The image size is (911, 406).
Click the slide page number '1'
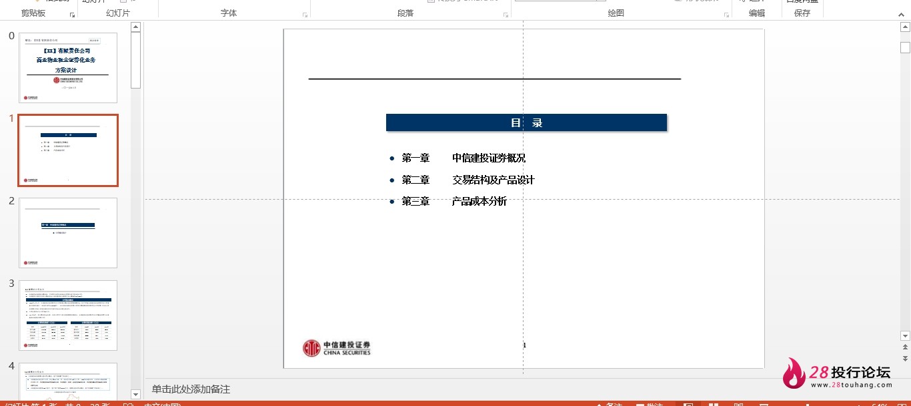click(524, 345)
